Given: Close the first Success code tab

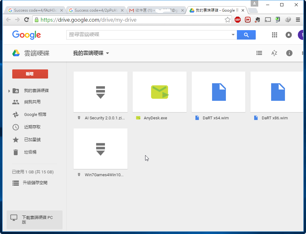Looking at the screenshot, I should [62, 10].
